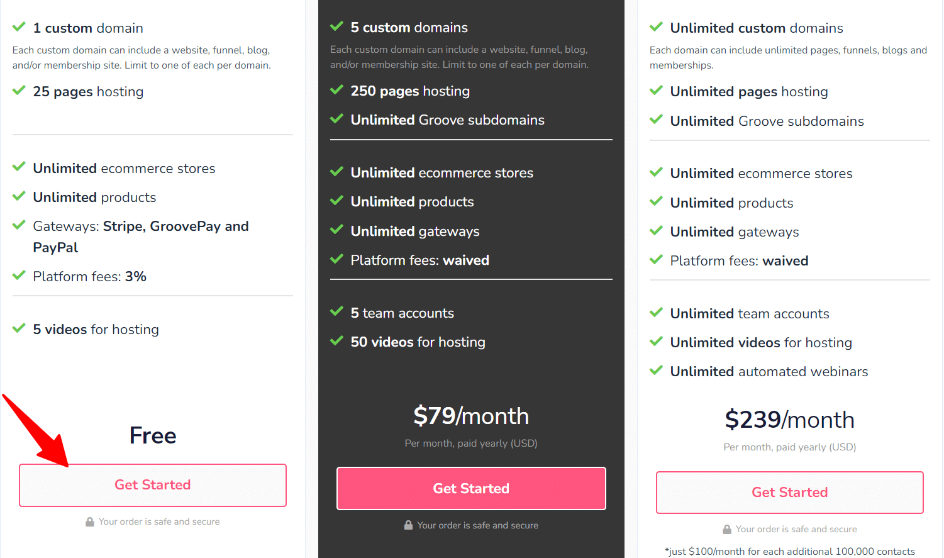The height and width of the screenshot is (558, 944).
Task: Click the lock icon under $79 plan button
Action: [x=409, y=525]
